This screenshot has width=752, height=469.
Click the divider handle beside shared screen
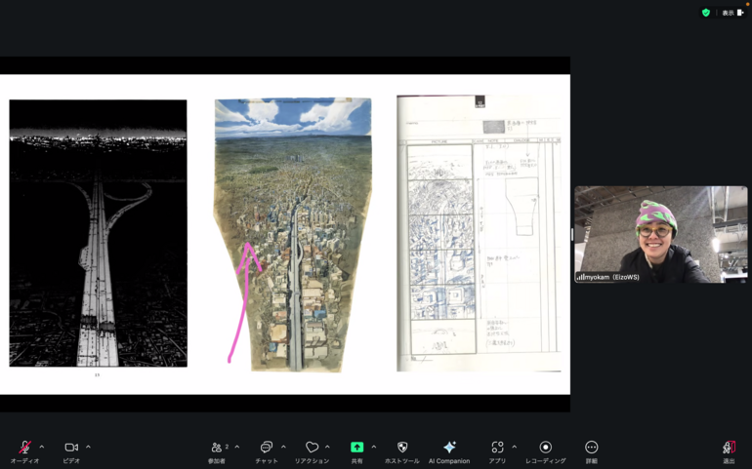[x=572, y=235]
